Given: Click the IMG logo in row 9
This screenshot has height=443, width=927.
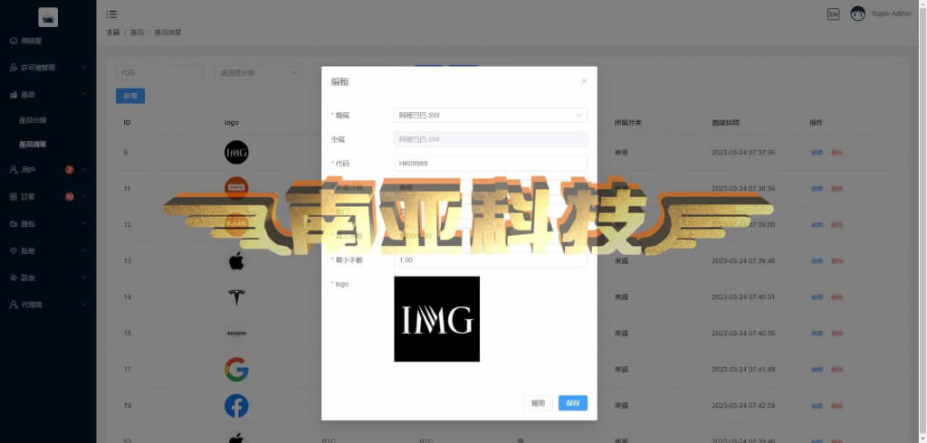Looking at the screenshot, I should click(236, 153).
